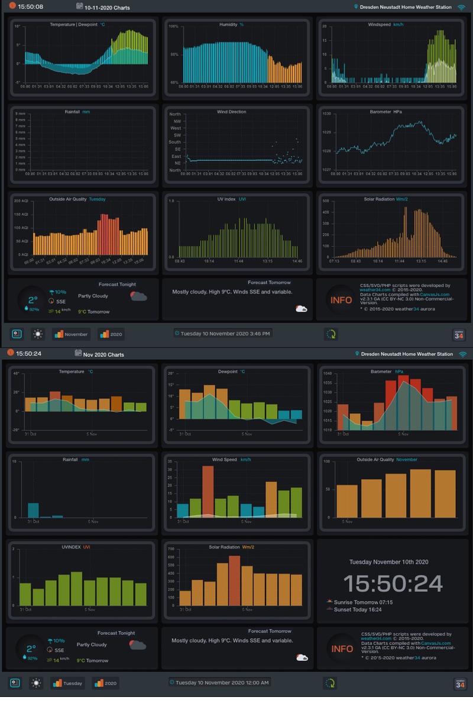Click wifi status icon in 10-11-2020 header
This screenshot has width=473, height=710.
(462, 7)
